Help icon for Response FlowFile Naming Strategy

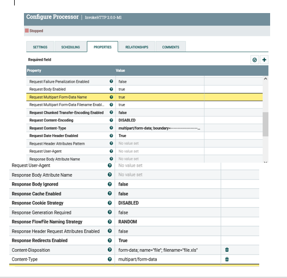(x=109, y=221)
